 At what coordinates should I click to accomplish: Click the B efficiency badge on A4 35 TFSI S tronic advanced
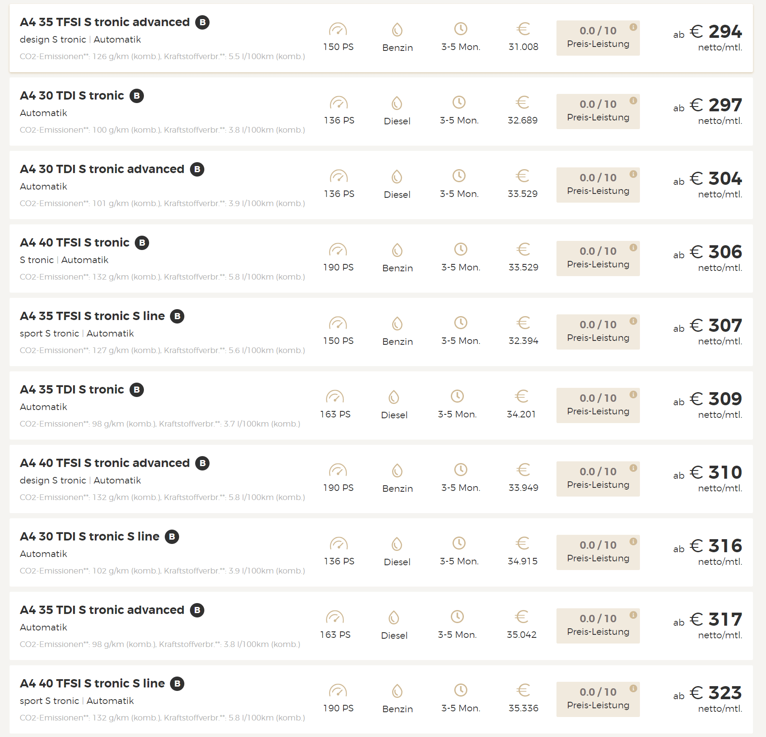click(202, 22)
